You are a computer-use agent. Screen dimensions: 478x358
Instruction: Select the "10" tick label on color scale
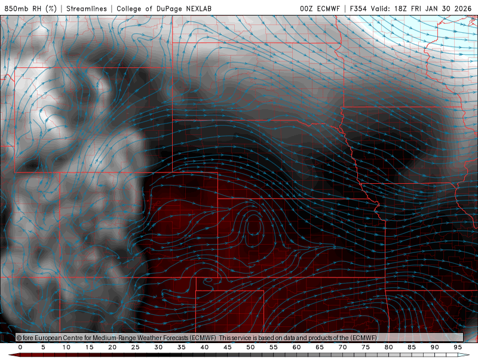point(66,347)
